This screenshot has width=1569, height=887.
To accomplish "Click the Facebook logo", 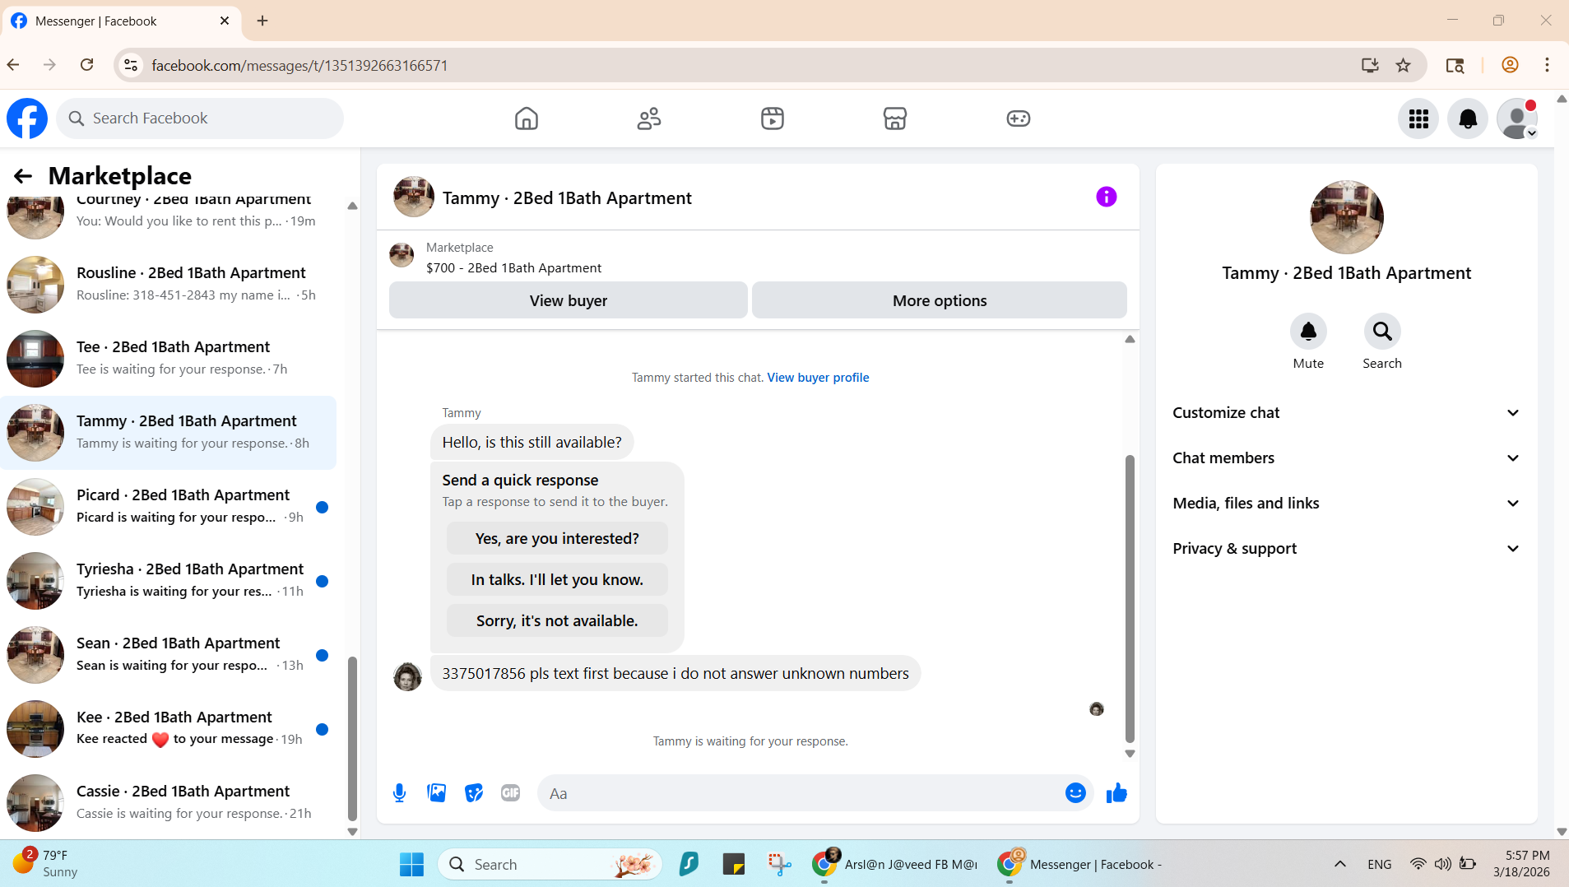I will click(x=27, y=118).
